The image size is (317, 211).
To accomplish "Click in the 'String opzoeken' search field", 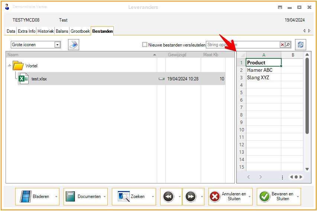I will 242,45.
